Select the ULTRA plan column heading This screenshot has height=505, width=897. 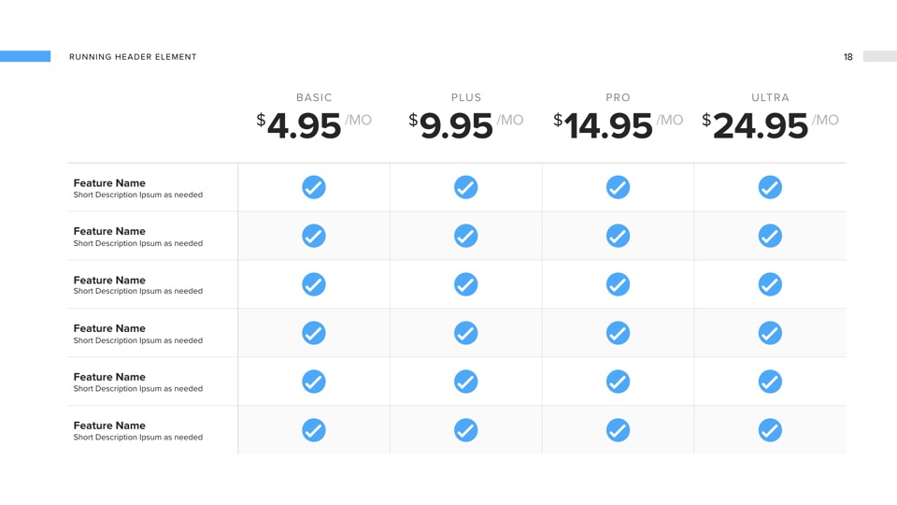(770, 97)
